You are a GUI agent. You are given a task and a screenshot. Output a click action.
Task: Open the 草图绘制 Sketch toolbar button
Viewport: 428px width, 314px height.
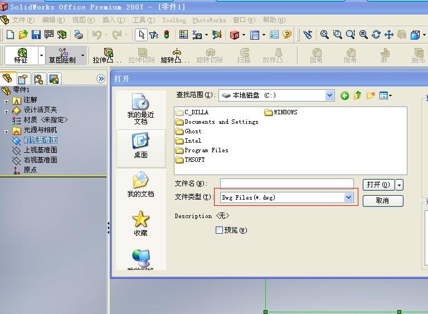tap(62, 55)
